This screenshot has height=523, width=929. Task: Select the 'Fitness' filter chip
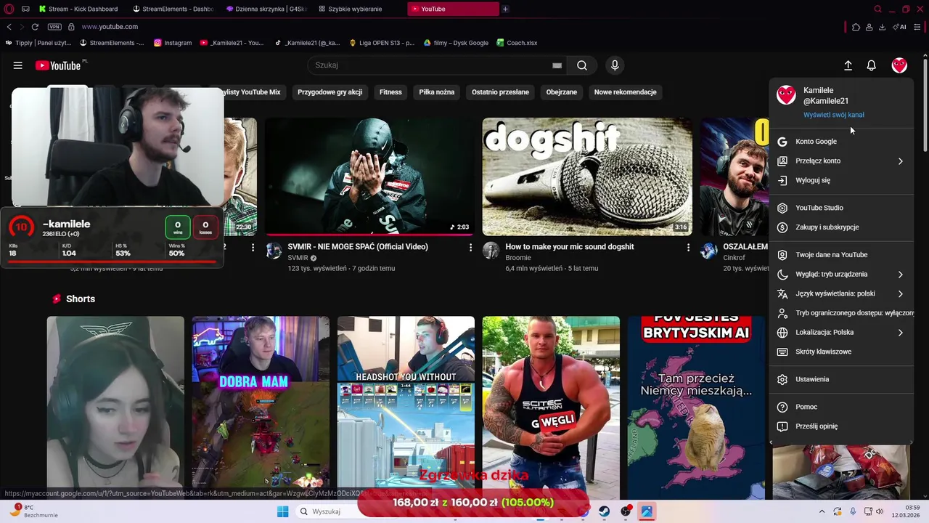coord(390,92)
